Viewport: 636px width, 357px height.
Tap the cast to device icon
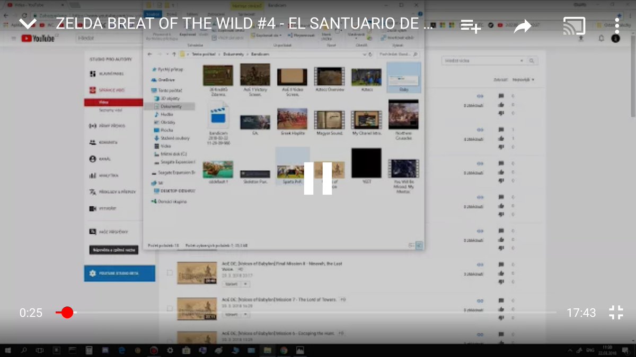pos(574,25)
